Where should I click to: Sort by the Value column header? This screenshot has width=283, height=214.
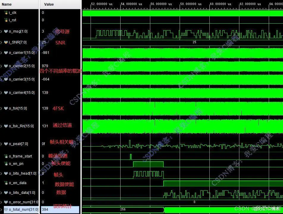tap(60, 4)
